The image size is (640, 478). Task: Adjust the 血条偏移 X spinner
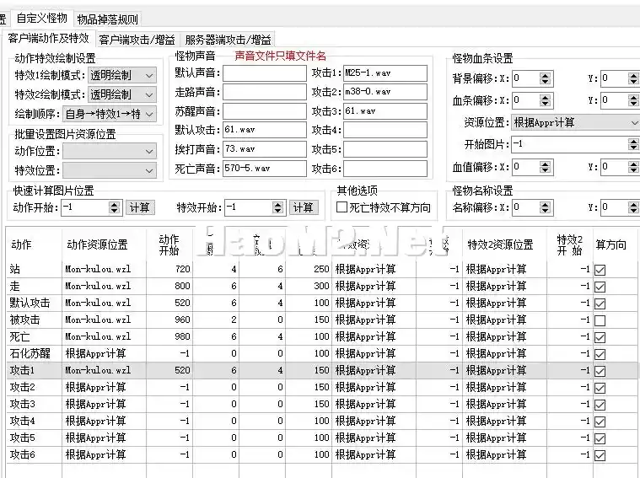tap(545, 100)
